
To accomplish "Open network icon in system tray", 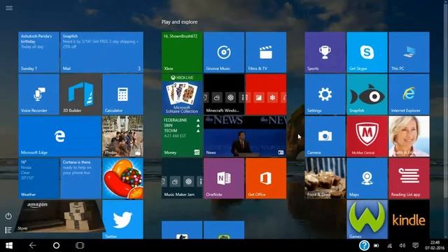I will [x=389, y=246].
